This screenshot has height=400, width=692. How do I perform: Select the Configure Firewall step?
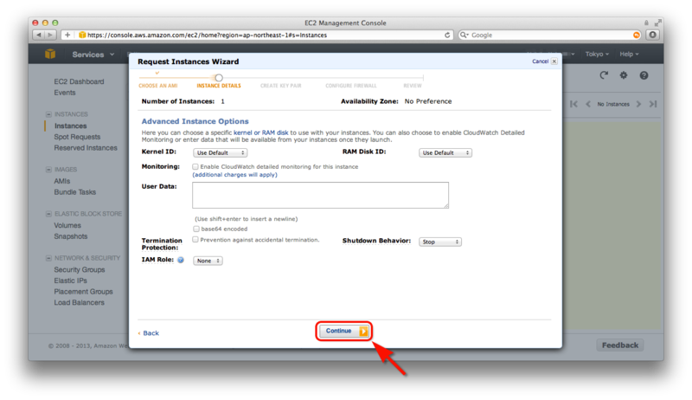pos(351,86)
